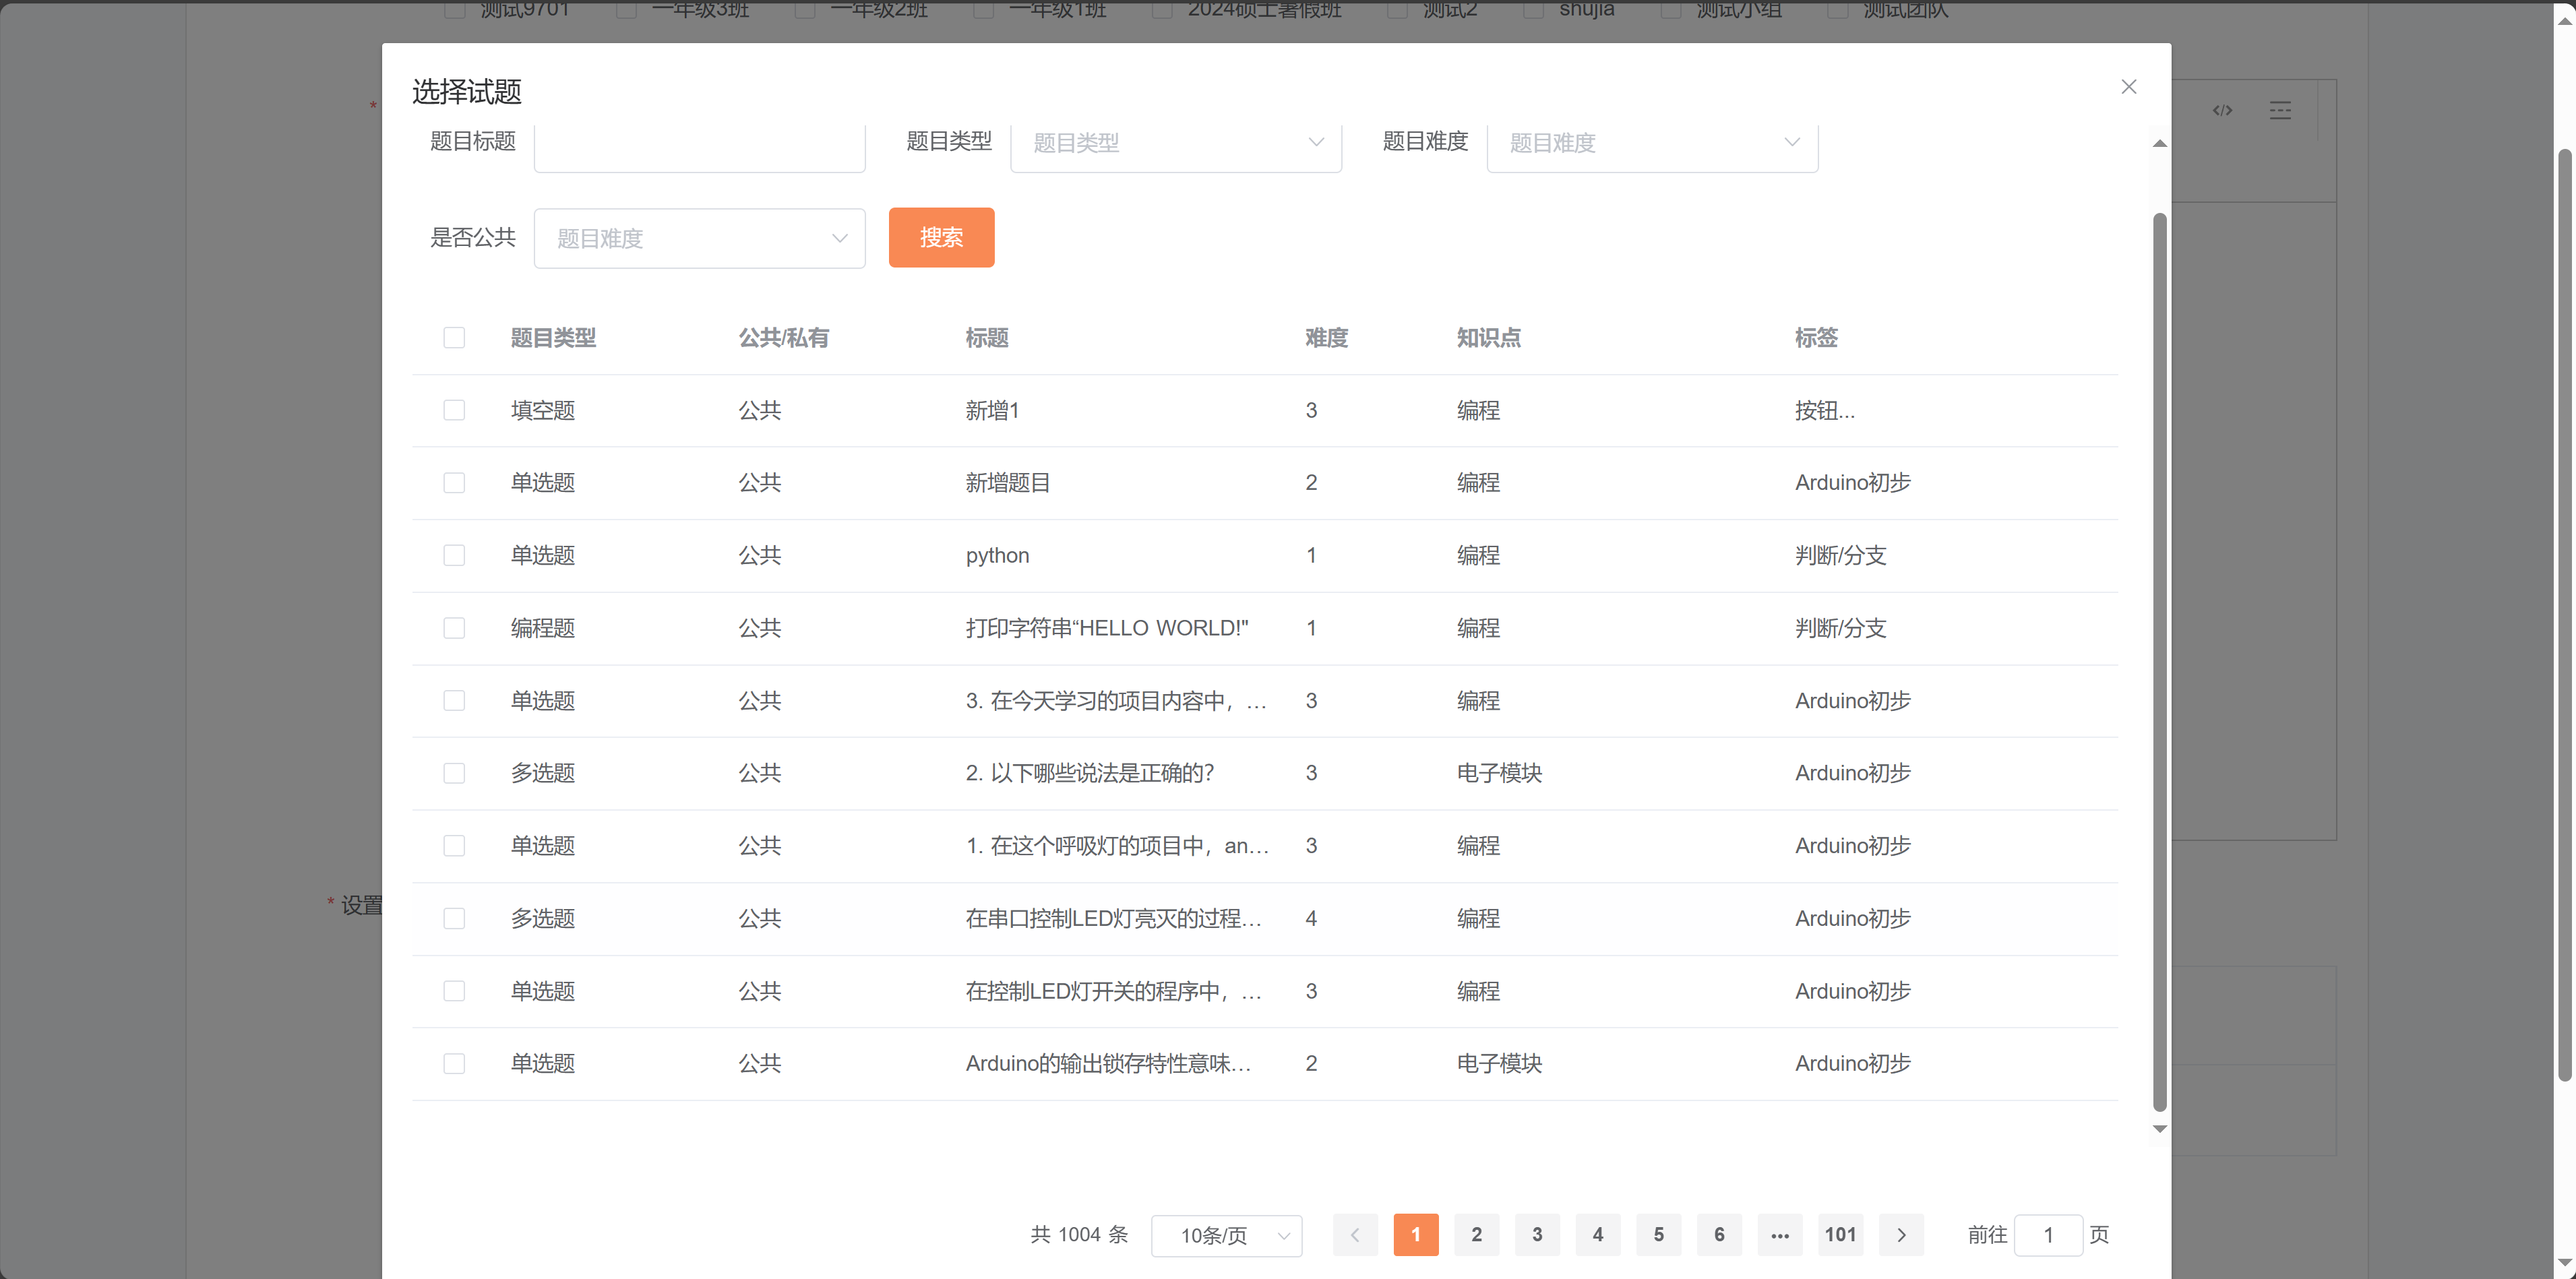This screenshot has height=1279, width=2576.
Task: Select the python question checkbox
Action: pos(454,556)
